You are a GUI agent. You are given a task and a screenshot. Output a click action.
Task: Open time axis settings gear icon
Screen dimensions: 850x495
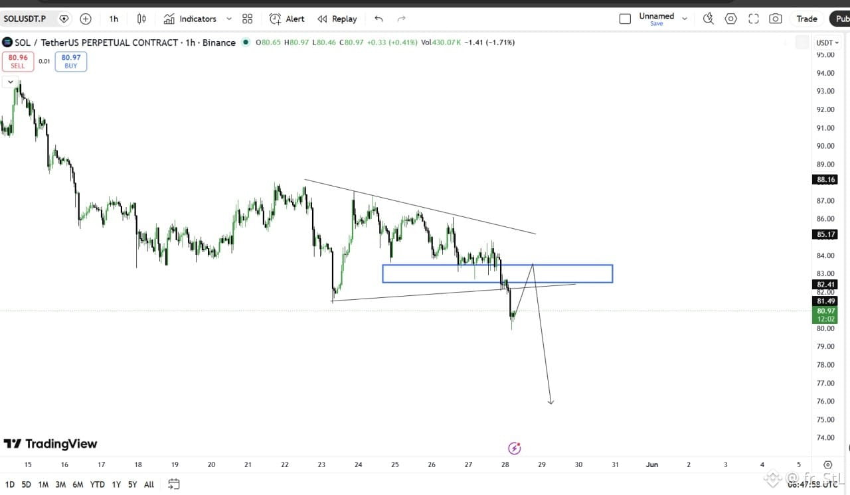tap(827, 464)
